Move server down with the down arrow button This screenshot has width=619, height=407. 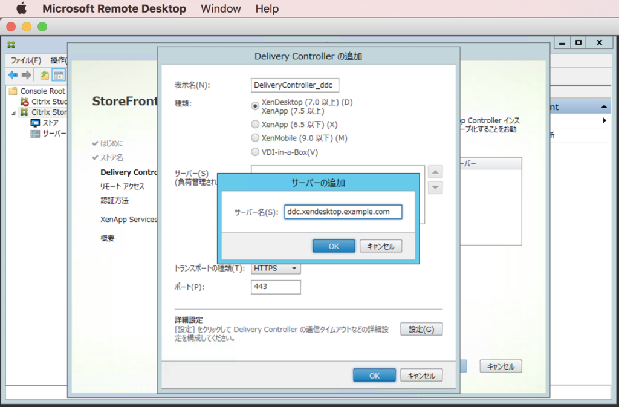click(x=435, y=187)
